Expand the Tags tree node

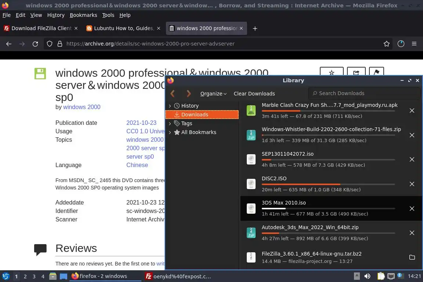coord(170,124)
